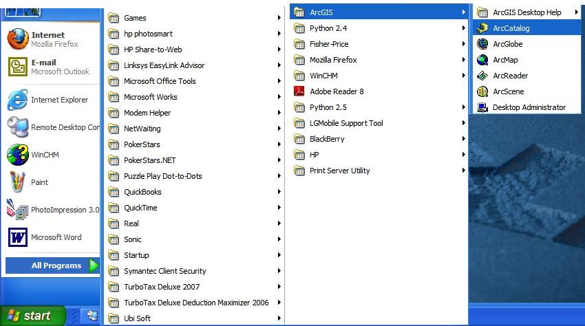Open the Python 2.5 program group
585x326 pixels.
(379, 107)
